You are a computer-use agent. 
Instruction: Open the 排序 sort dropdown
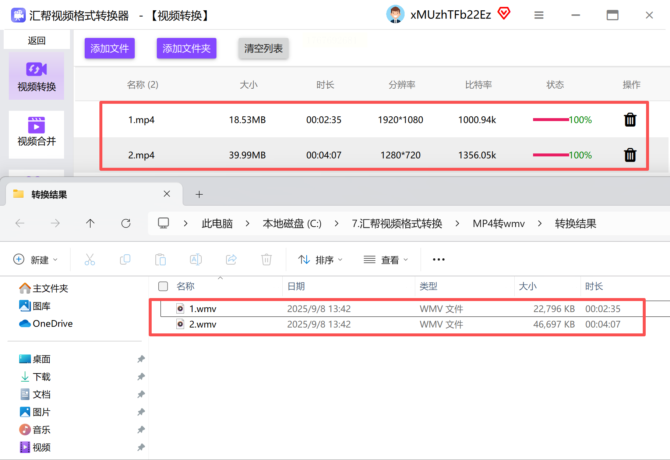click(x=320, y=259)
